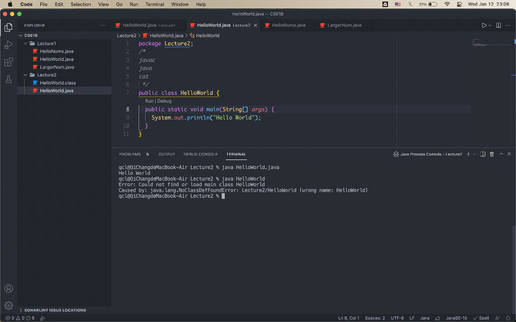Close the bottom panel
Screen dimensions: 516x322
tap(509, 154)
